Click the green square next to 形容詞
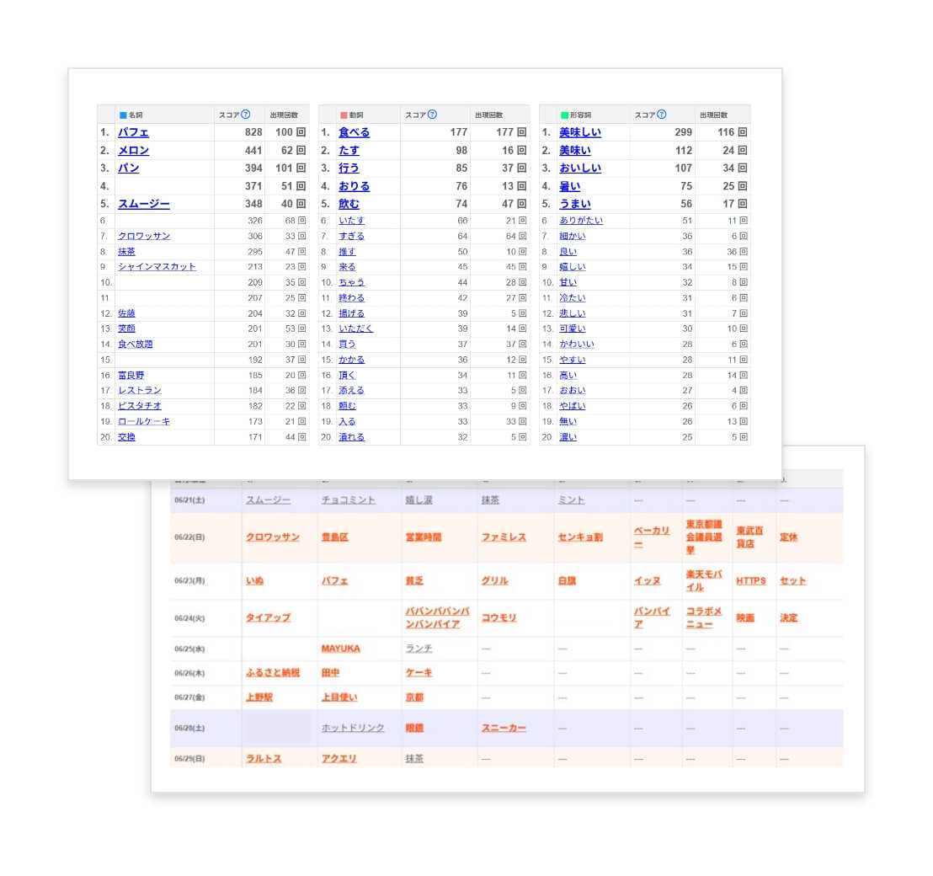The width and height of the screenshot is (933, 876). [564, 115]
